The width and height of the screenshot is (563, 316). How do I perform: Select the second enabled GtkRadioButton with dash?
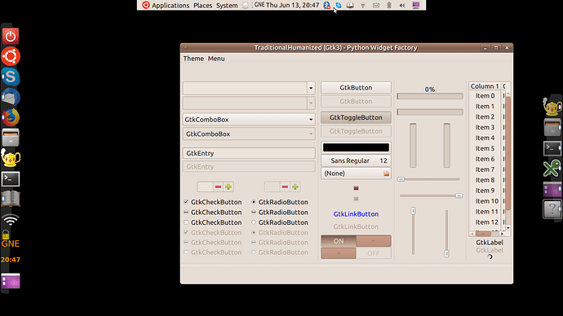coord(254,212)
